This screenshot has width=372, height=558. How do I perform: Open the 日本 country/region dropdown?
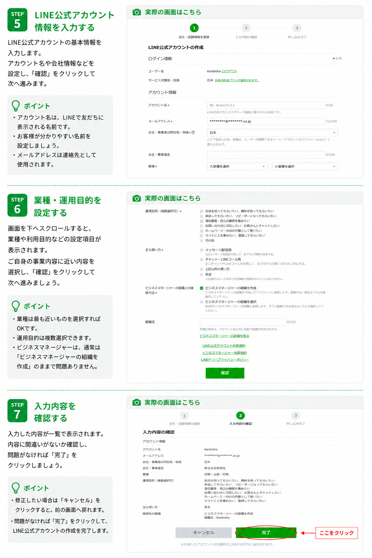[272, 133]
